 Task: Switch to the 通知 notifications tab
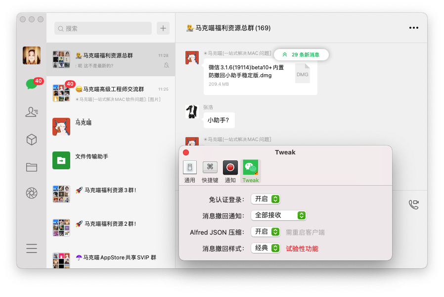click(230, 171)
